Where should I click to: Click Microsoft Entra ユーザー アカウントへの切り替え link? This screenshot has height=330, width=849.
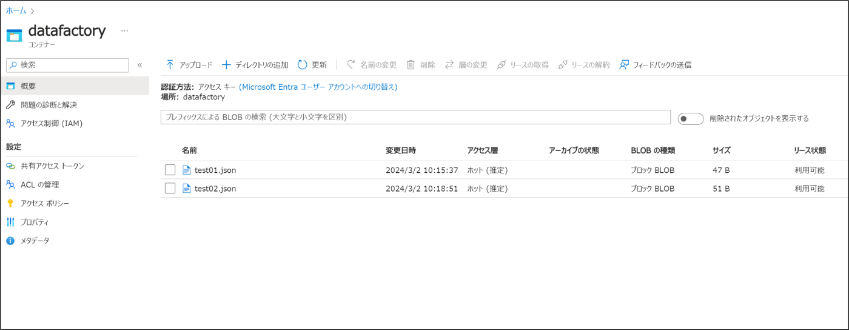[x=318, y=87]
